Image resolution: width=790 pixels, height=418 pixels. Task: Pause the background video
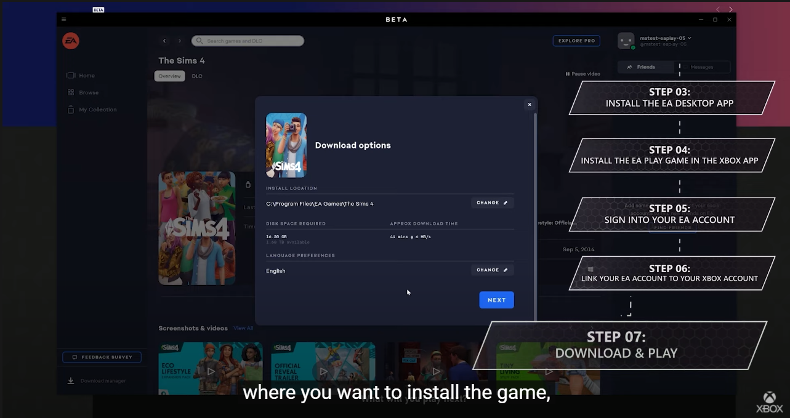[582, 74]
